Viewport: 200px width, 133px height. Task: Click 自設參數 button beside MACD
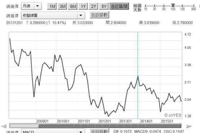(x=100, y=131)
